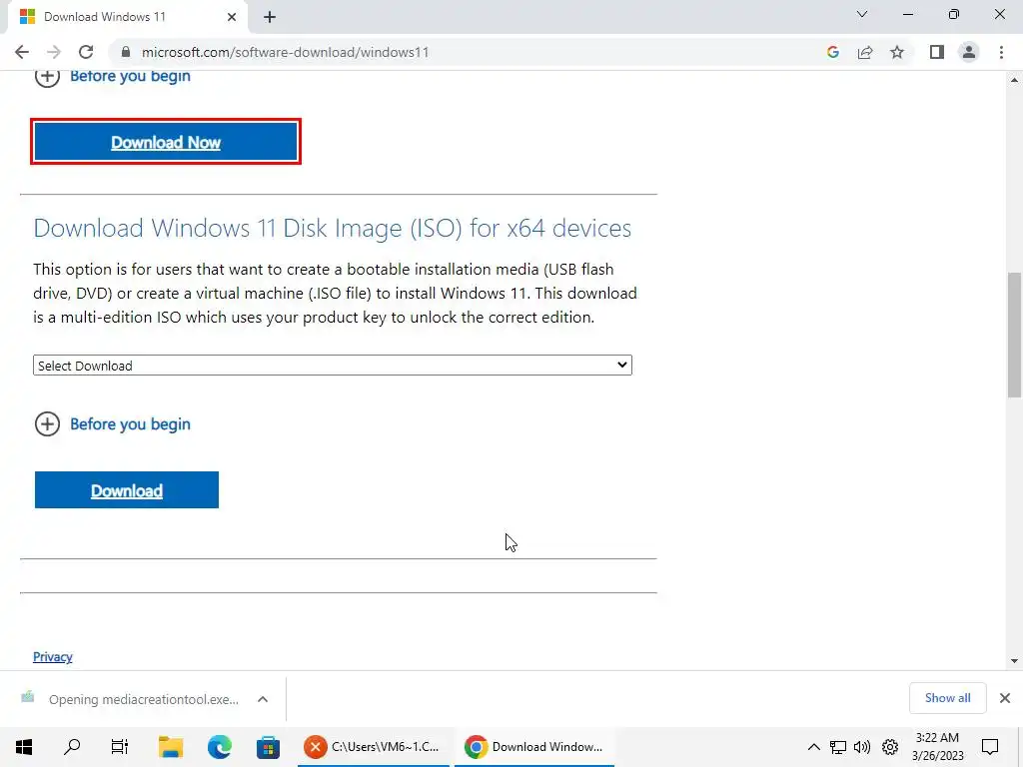Minimize the Chrome window
1023x767 pixels.
click(907, 14)
